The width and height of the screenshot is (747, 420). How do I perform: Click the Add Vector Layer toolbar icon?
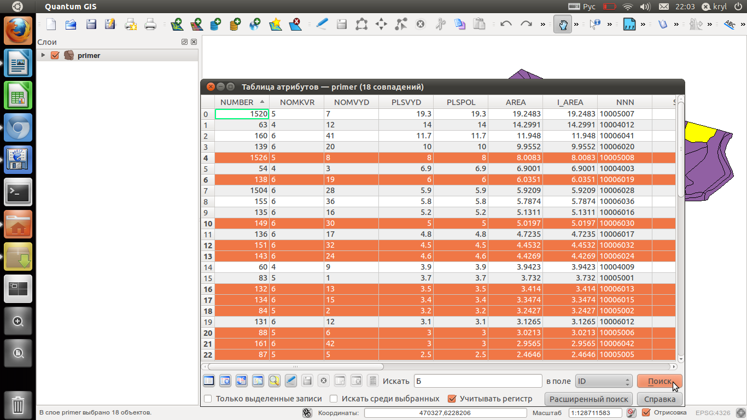(177, 24)
